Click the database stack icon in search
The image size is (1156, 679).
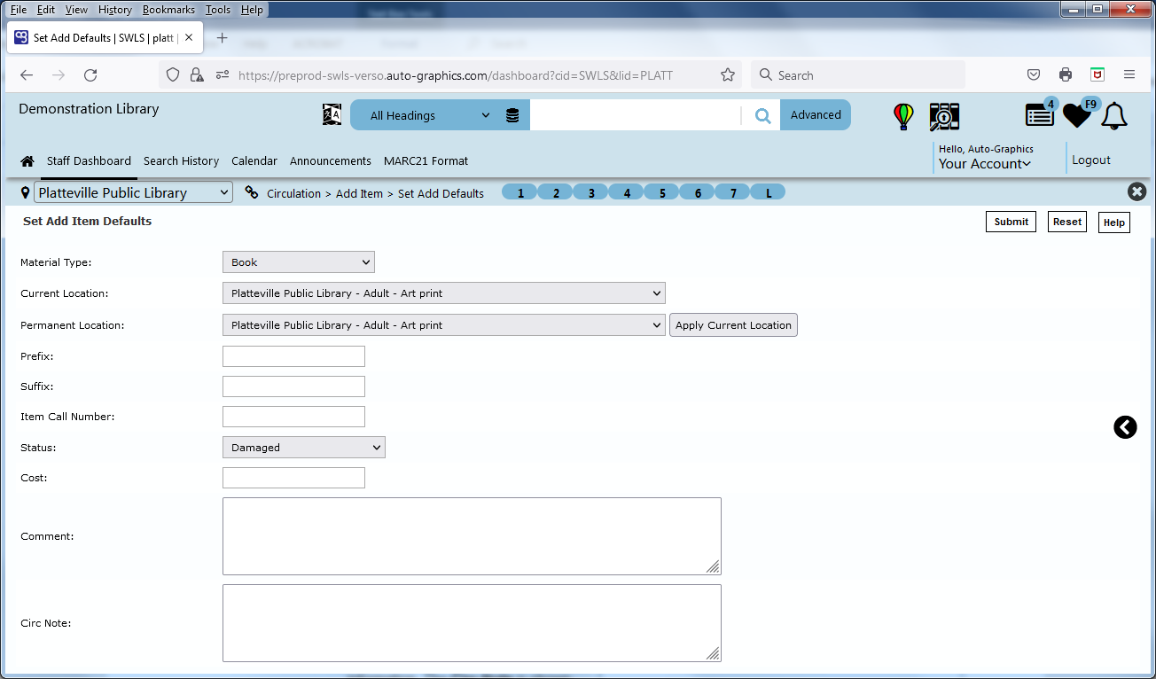point(512,115)
